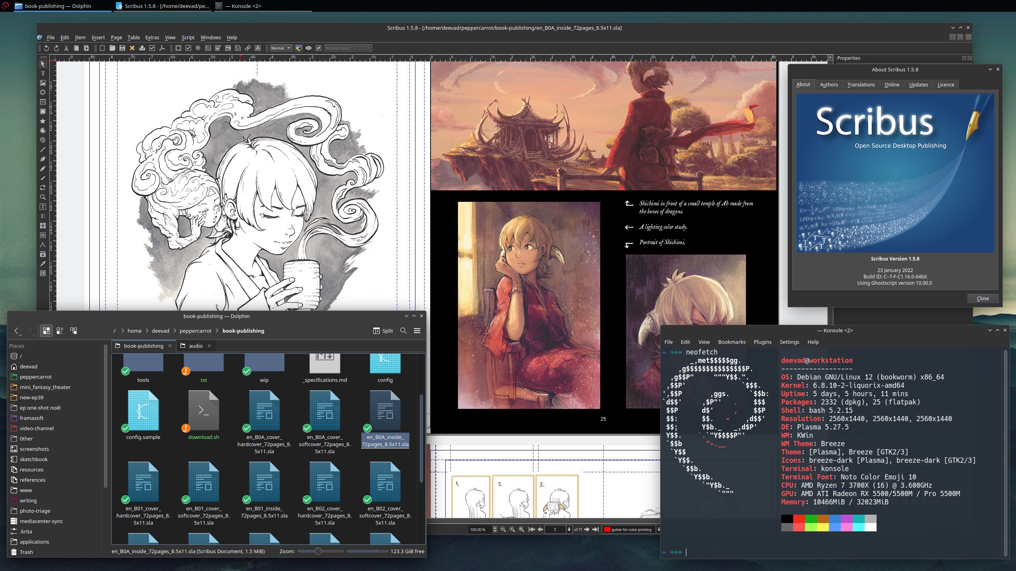The image size is (1016, 571).
Task: Select the Spiral shape tool
Action: pyautogui.click(x=43, y=140)
